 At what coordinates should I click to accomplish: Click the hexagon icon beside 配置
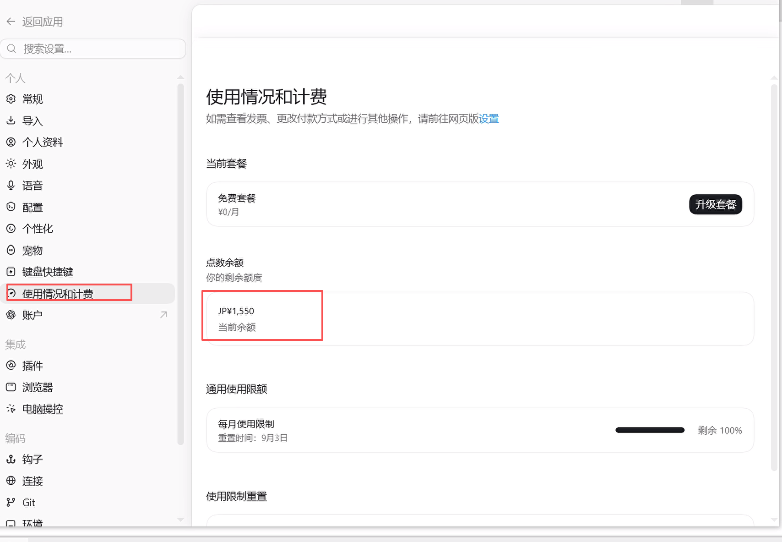pyautogui.click(x=11, y=207)
